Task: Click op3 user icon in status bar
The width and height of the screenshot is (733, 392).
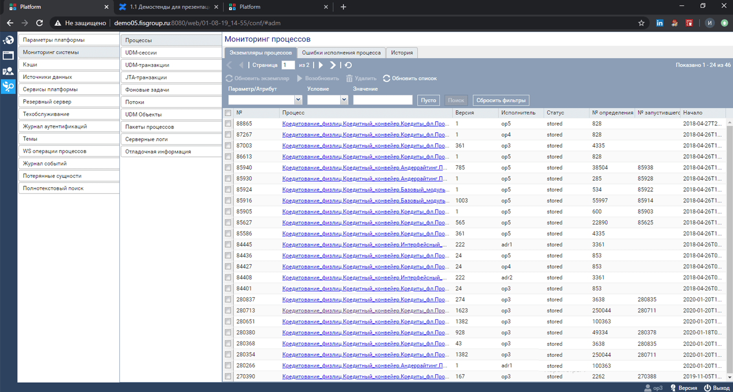Action: point(653,387)
